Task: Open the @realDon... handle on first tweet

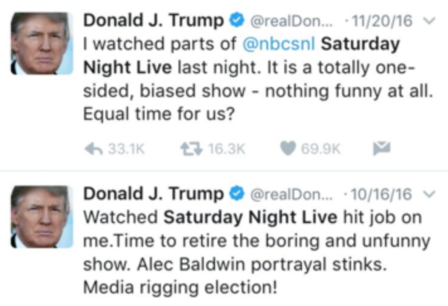Action: tap(292, 21)
